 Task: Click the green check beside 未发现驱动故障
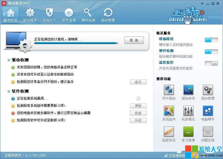coord(13,67)
